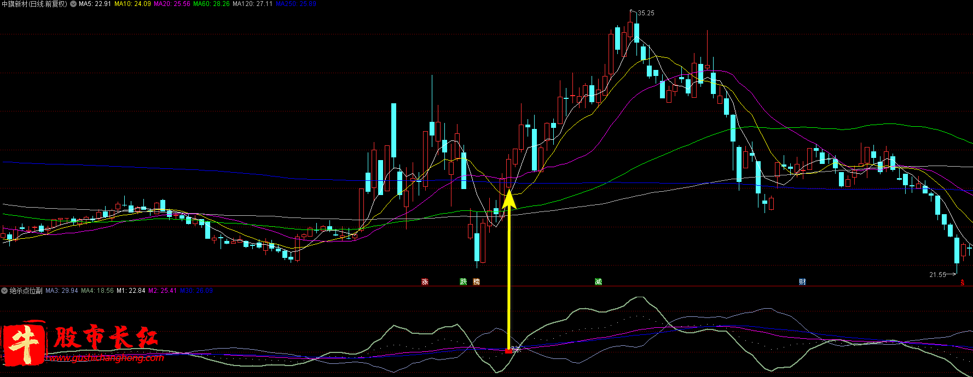Click the 35.25 high price label
Viewport: 973px width, 377px height.
646,13
